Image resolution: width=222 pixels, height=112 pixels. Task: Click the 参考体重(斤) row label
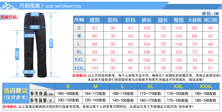click(42, 100)
